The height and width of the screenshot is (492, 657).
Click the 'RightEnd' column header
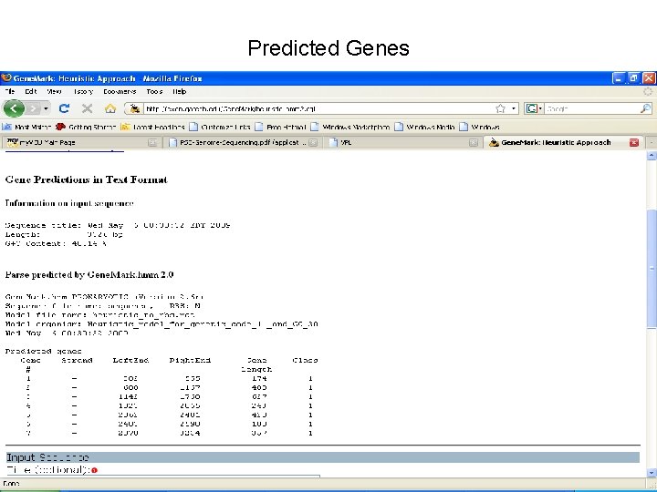190,360
